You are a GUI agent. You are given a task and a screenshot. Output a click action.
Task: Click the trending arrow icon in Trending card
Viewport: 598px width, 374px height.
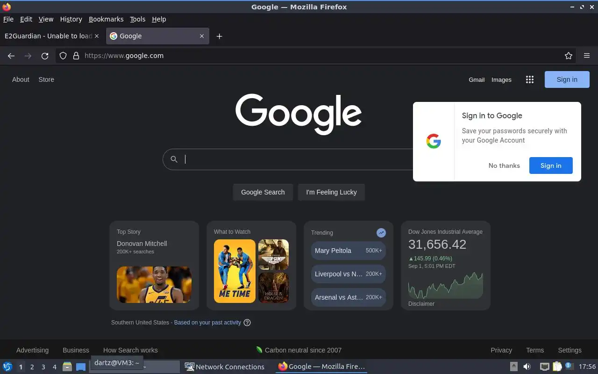pos(381,232)
